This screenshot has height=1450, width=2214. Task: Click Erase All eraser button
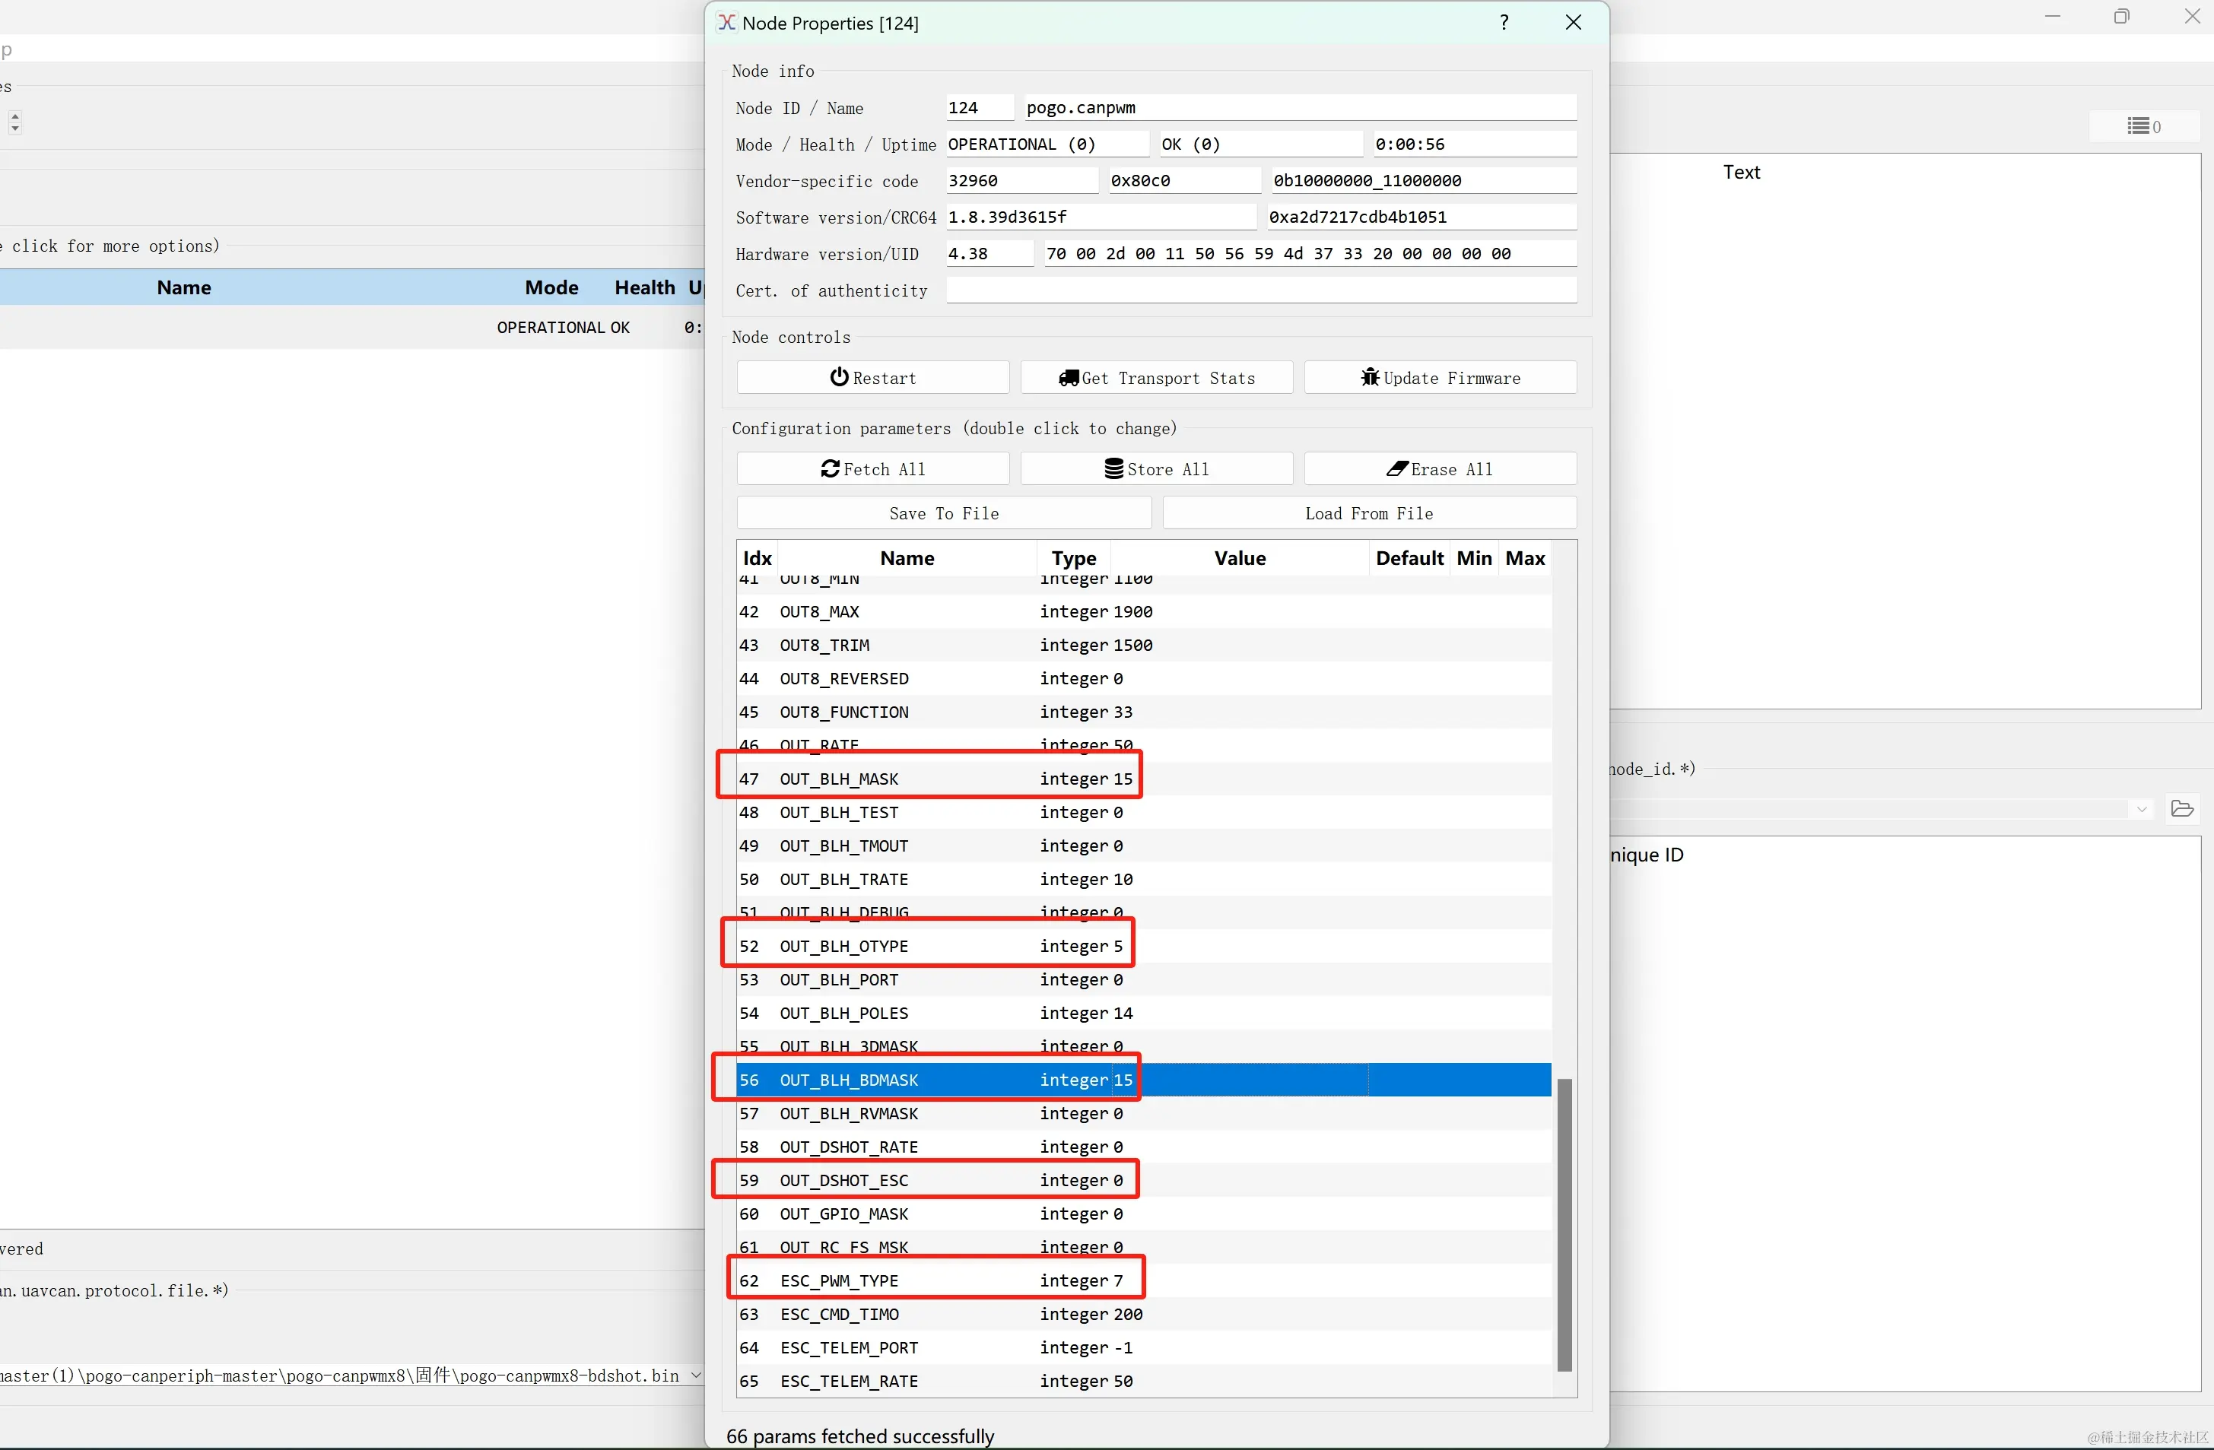pyautogui.click(x=1439, y=469)
